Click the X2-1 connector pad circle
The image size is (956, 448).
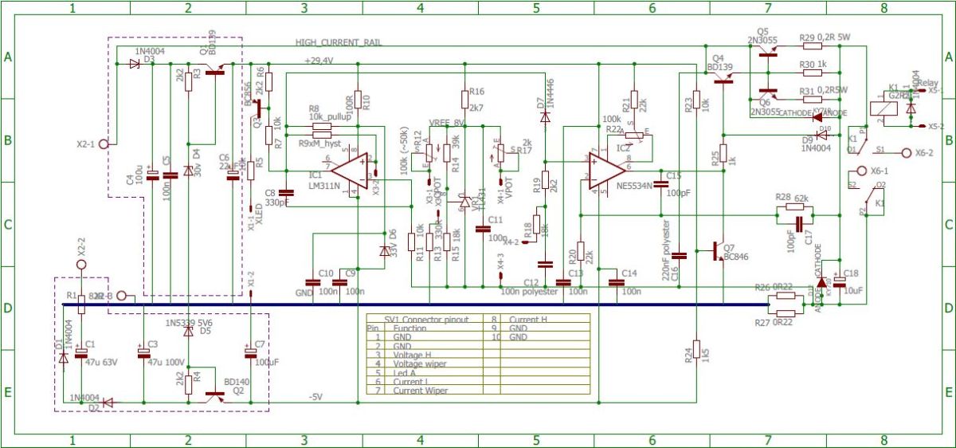click(103, 145)
